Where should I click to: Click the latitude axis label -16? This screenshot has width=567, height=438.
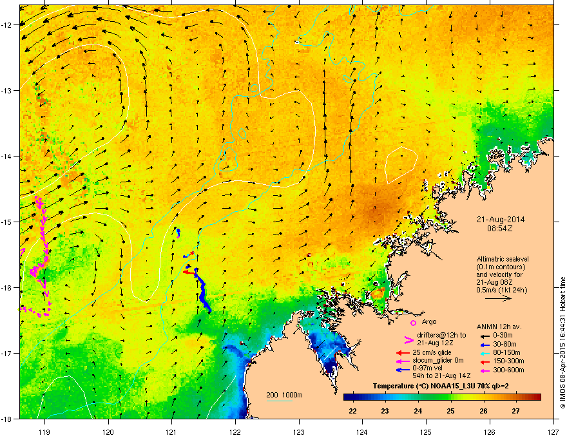(7, 288)
